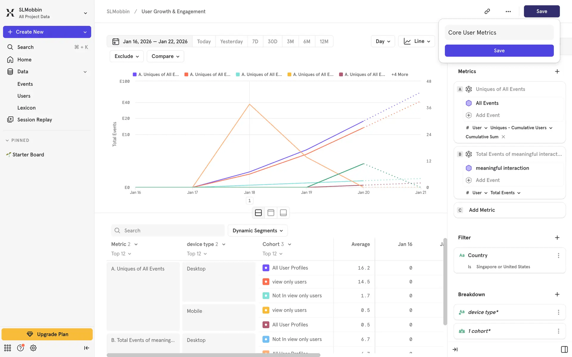Screen dimensions: 572x357
Task: Open Country filter kebab menu
Action: pyautogui.click(x=558, y=256)
